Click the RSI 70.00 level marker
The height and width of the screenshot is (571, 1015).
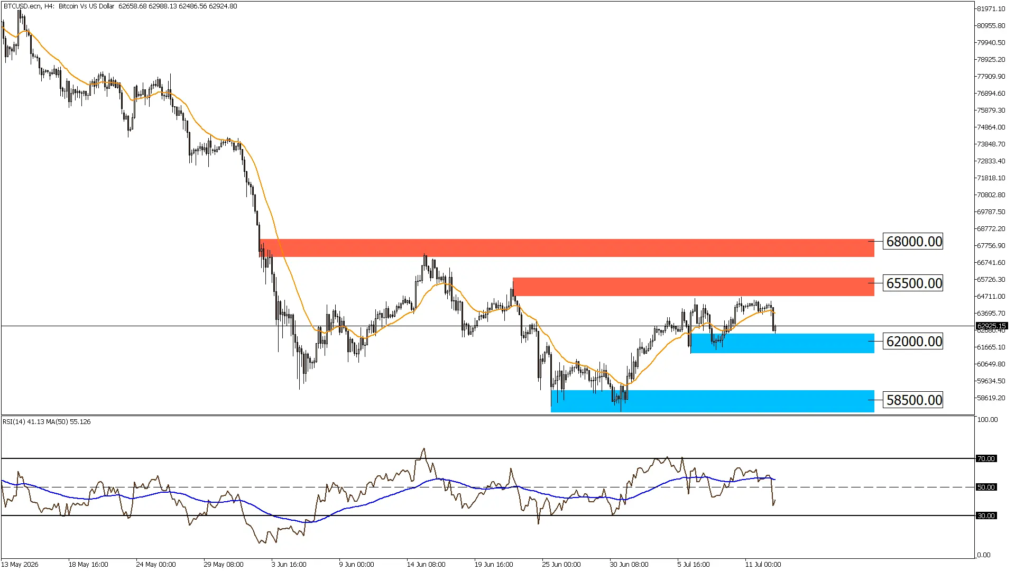(986, 459)
